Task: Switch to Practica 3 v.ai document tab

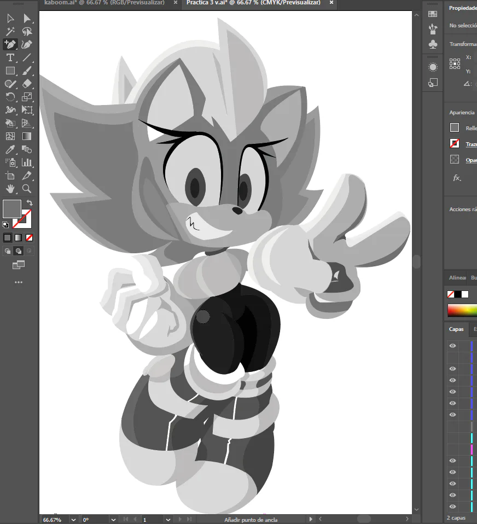Action: click(253, 3)
